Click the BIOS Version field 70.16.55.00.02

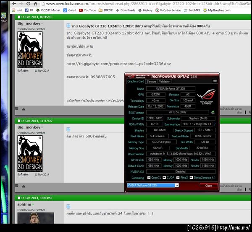pyautogui.click(x=177, y=112)
